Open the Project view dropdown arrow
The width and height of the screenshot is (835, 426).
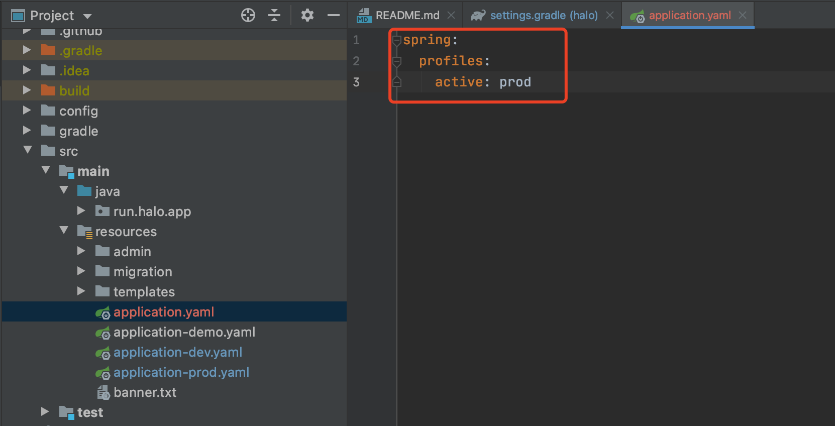coord(87,16)
